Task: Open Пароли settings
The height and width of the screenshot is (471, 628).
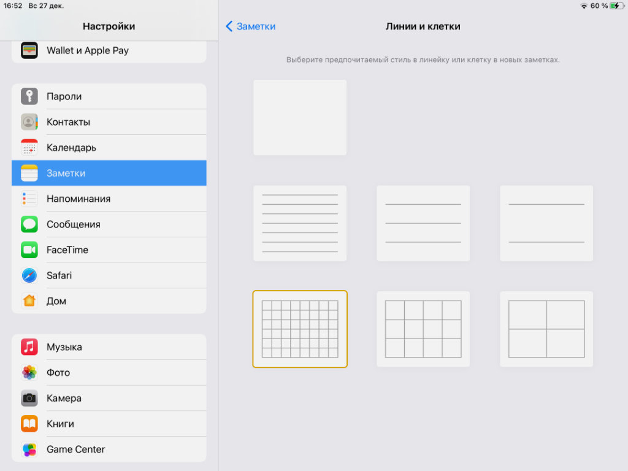Action: pyautogui.click(x=109, y=96)
